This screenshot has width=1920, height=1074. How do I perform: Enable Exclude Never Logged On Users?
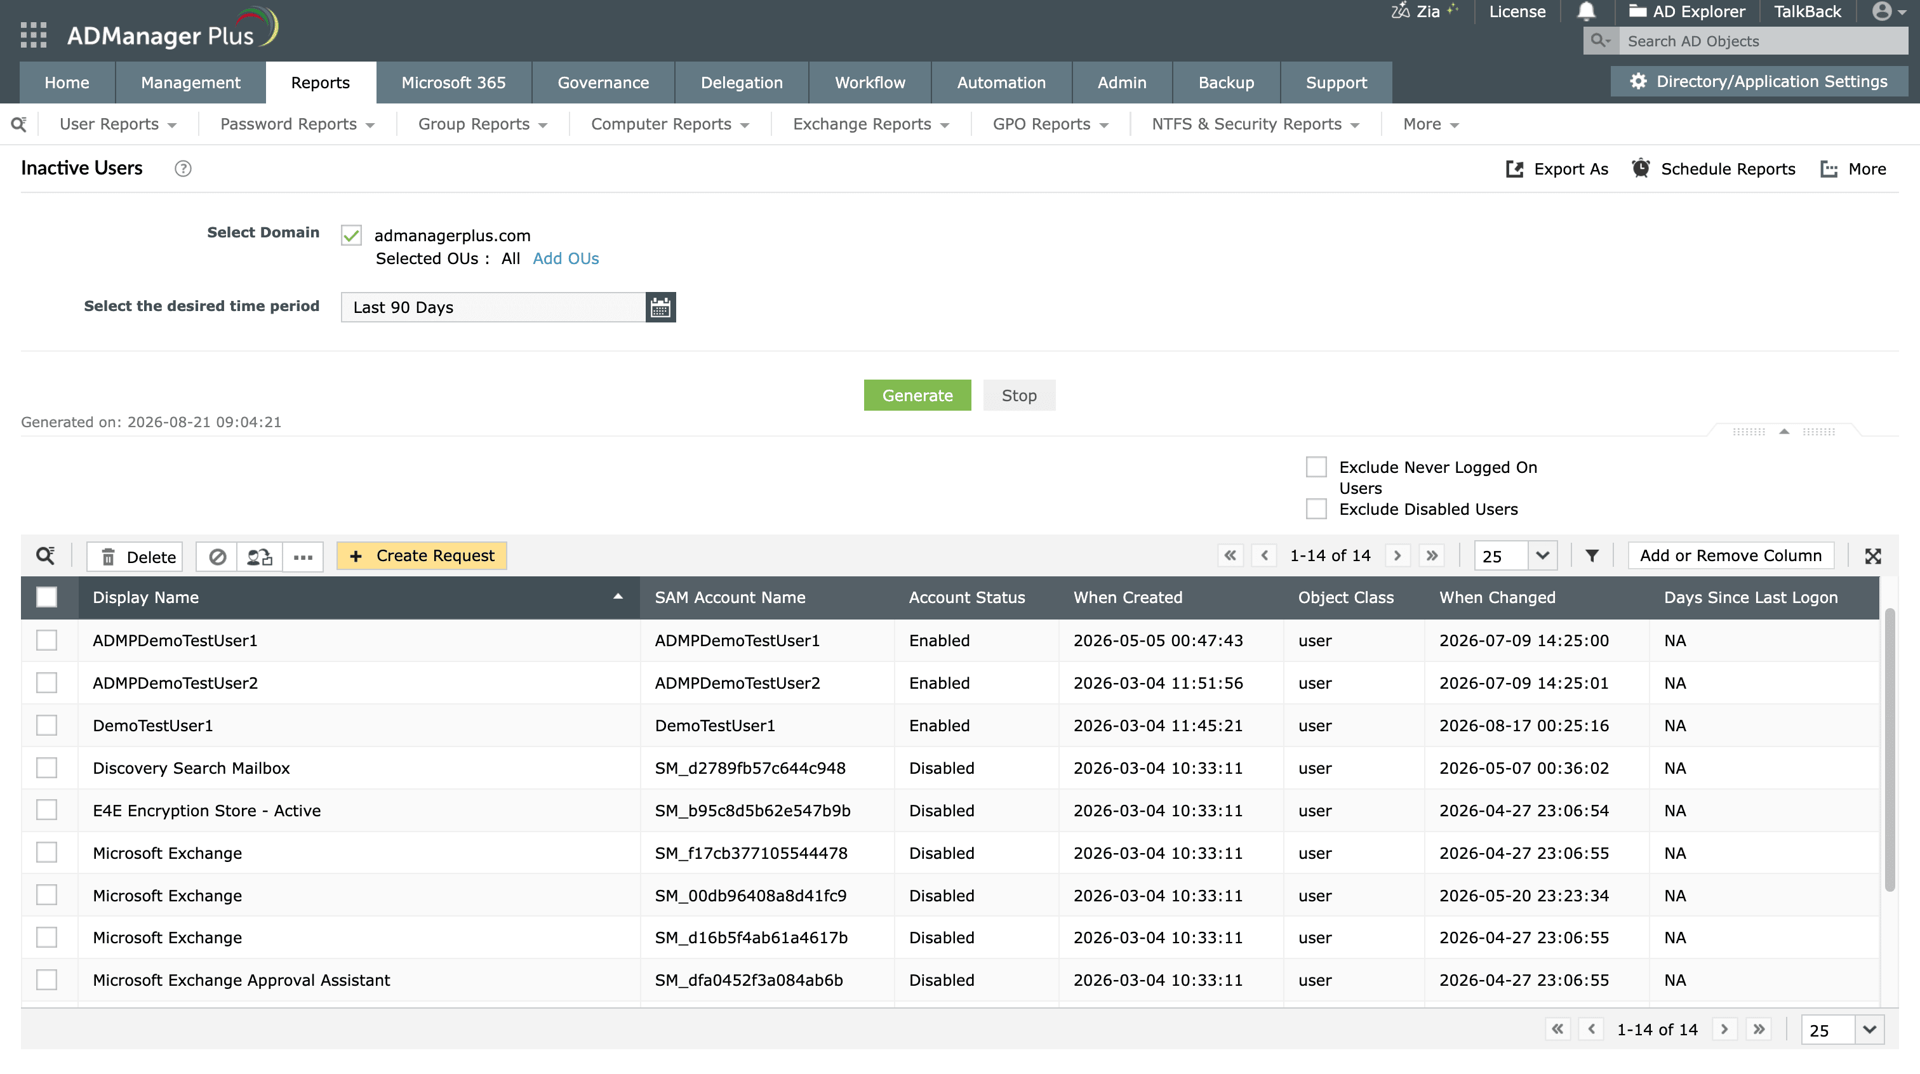tap(1316, 467)
